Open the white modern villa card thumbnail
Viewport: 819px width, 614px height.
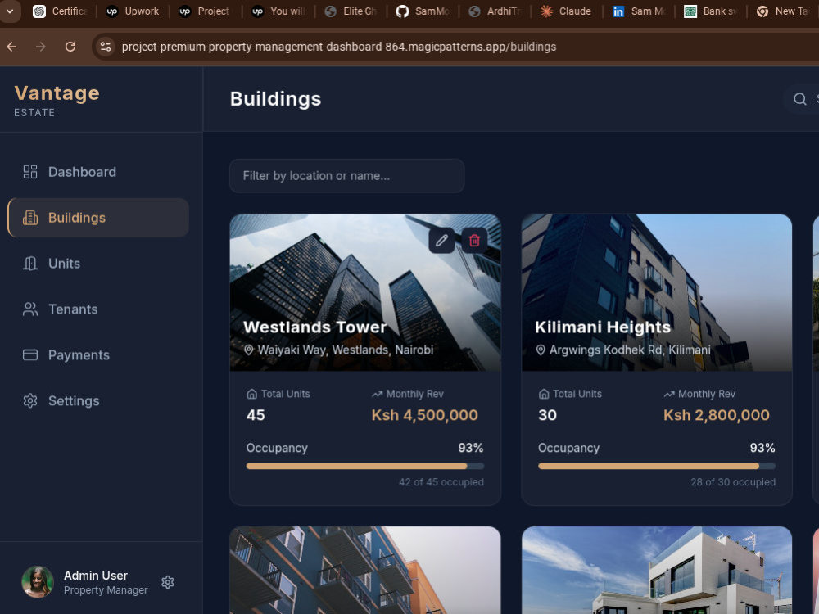point(657,570)
